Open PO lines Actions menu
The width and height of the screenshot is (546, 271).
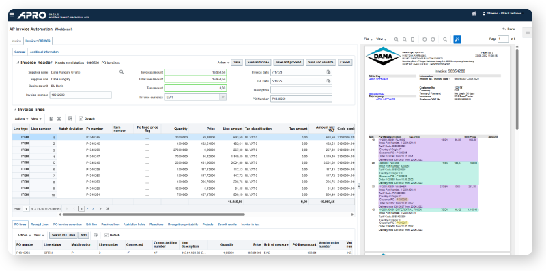click(x=24, y=235)
